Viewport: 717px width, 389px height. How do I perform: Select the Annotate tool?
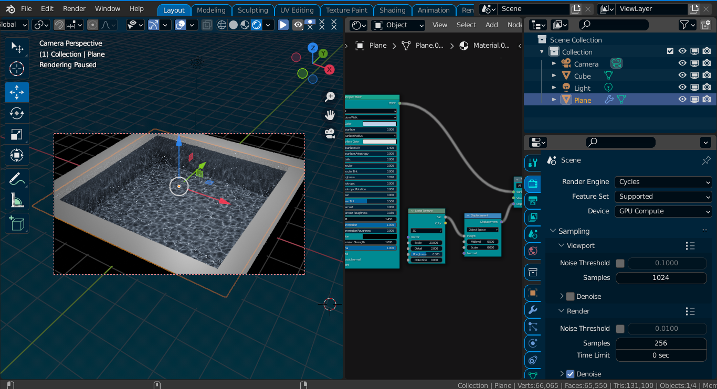(x=17, y=179)
